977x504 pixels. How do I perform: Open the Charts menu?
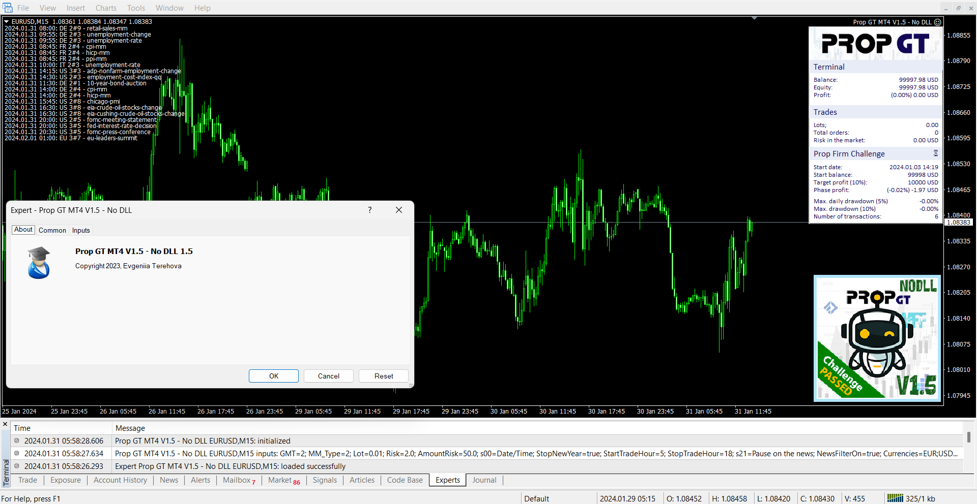[106, 8]
